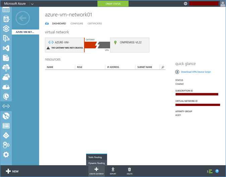Screen dimensions: 226x177
Task: Open Active Directory diamond sidebar icon
Action: [x=6, y=136]
